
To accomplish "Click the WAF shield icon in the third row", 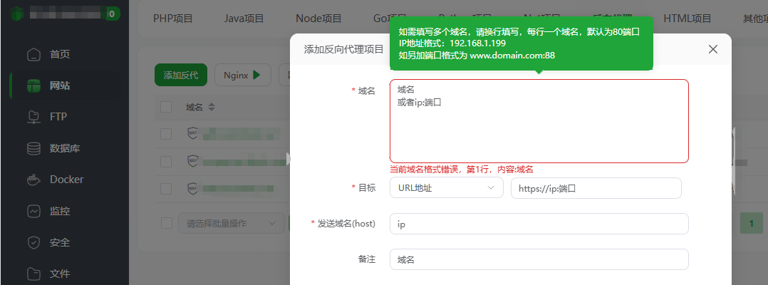I will pos(193,188).
